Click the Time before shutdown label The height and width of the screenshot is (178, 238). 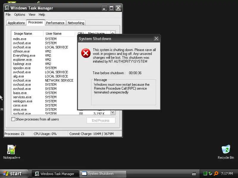click(109, 73)
